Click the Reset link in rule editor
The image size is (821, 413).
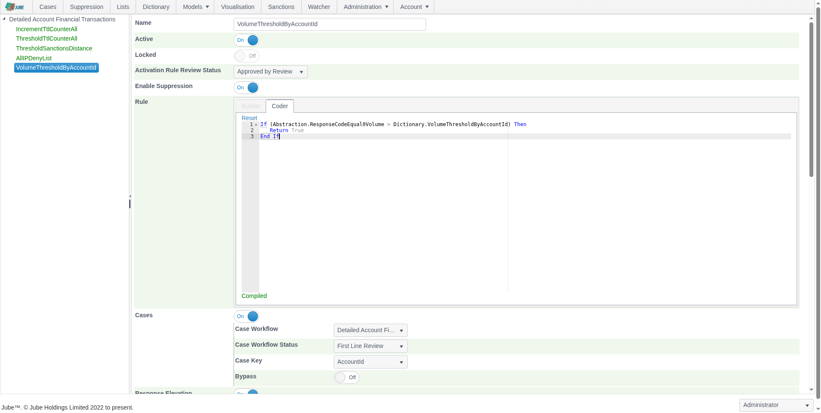pos(249,118)
